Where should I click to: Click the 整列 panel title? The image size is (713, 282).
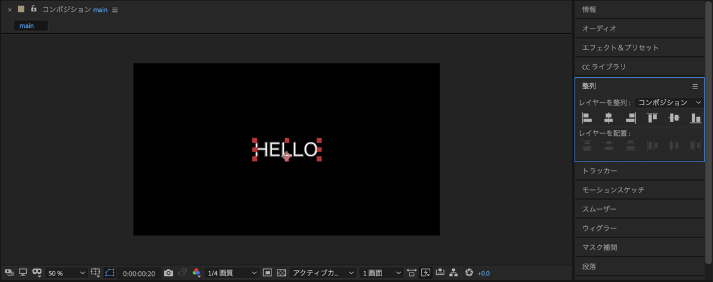[x=589, y=86]
